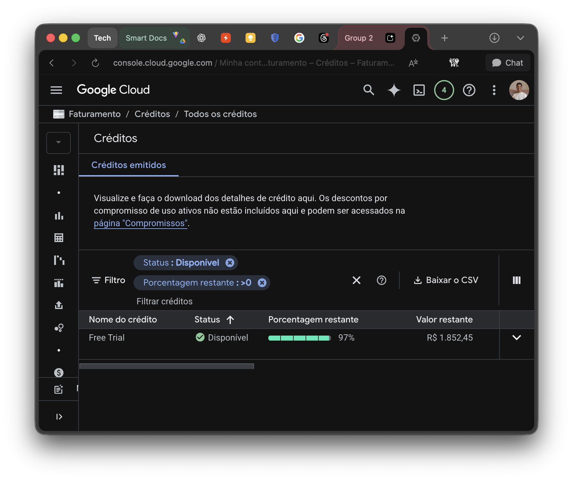The image size is (573, 481).
Task: Click the Free Trial credit name
Action: click(x=107, y=338)
